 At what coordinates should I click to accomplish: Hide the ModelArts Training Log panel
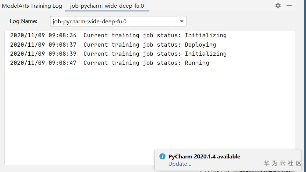(x=289, y=6)
